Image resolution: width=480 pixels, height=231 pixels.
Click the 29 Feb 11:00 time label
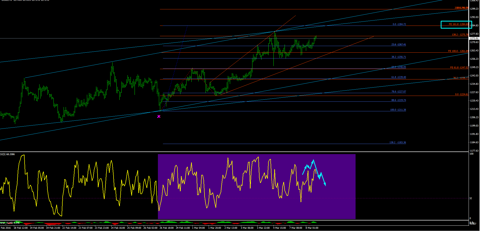coord(183,228)
